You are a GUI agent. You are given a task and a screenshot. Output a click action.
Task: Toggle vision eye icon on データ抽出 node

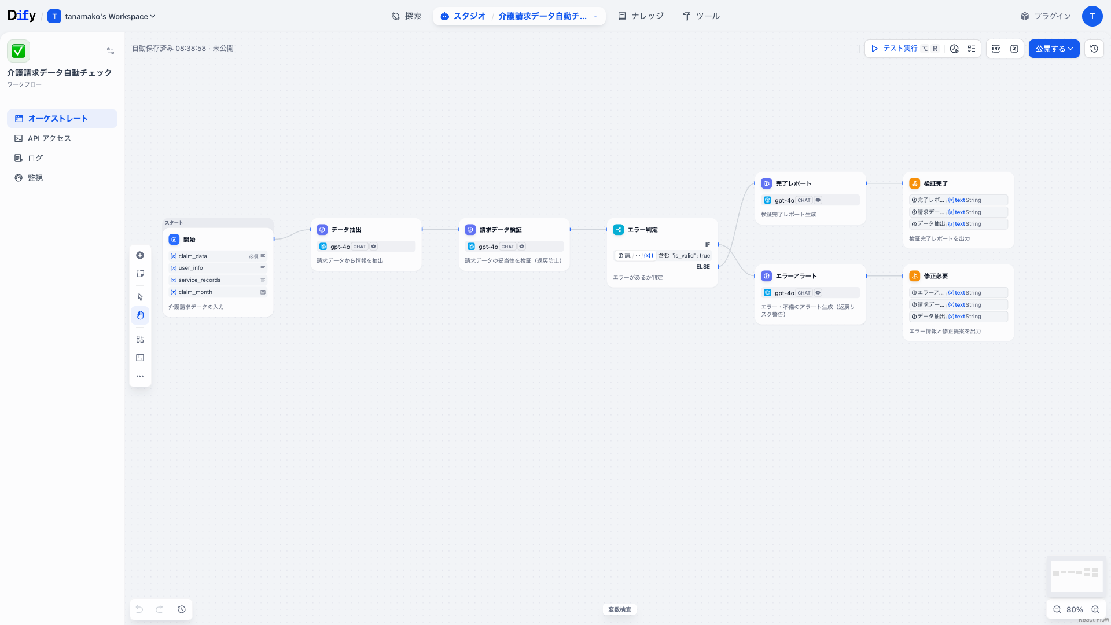pos(374,247)
